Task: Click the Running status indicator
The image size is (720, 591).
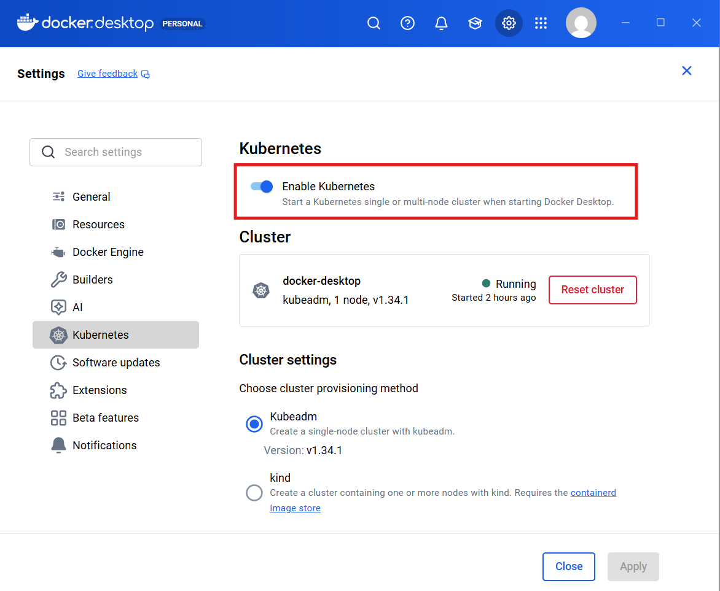Action: click(x=509, y=284)
